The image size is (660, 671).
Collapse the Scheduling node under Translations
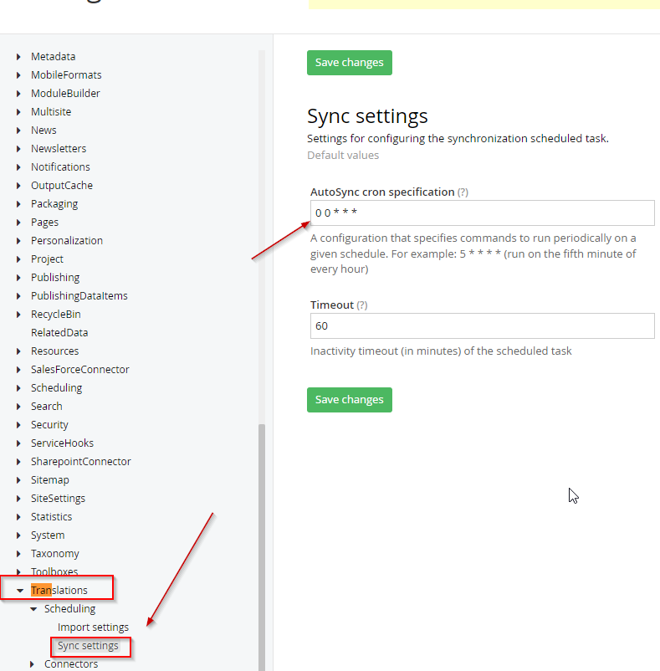click(33, 609)
